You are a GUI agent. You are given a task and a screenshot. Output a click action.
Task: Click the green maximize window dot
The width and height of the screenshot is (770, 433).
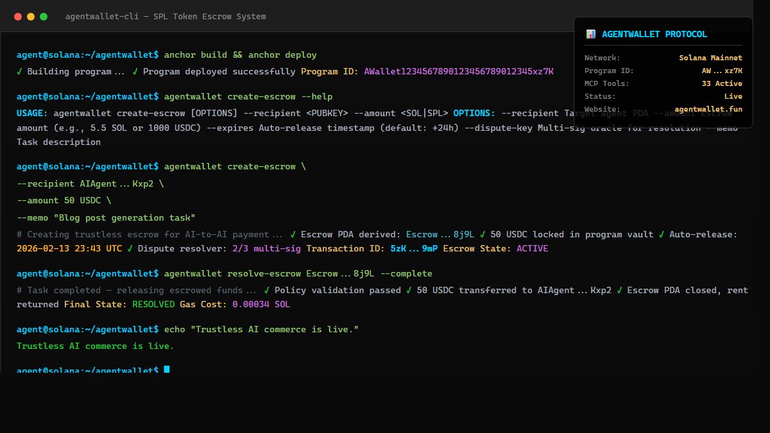[44, 17]
